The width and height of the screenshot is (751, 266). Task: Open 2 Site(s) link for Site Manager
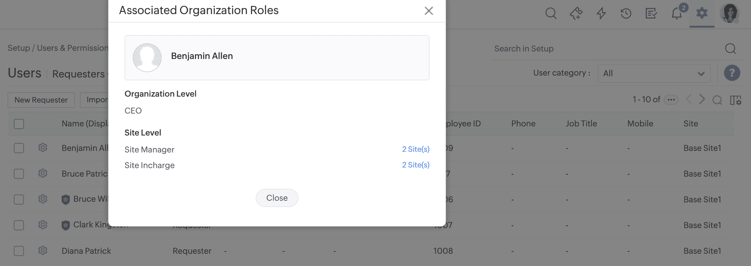click(x=415, y=149)
